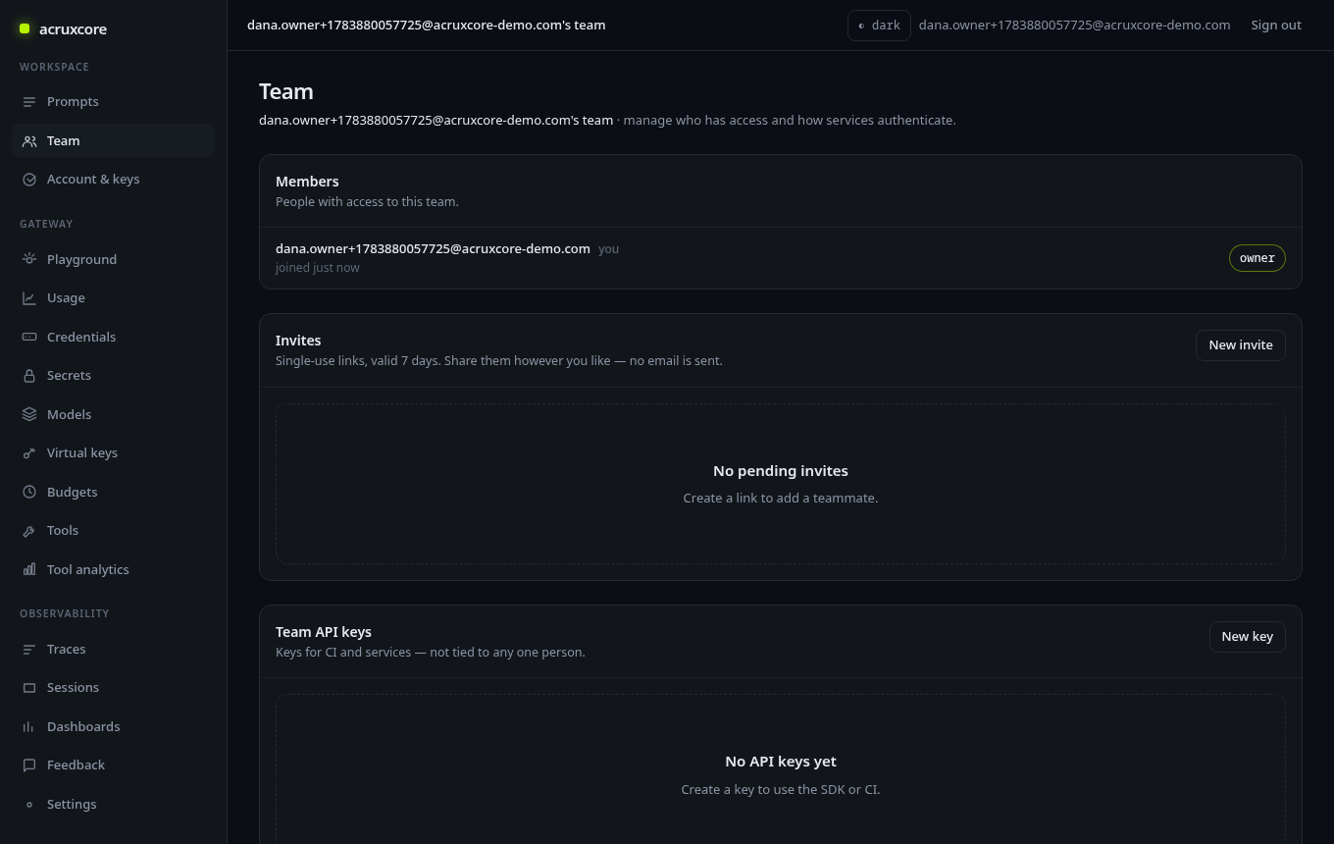Select the member email dana.owner row
The width and height of the screenshot is (1334, 844).
tap(780, 258)
